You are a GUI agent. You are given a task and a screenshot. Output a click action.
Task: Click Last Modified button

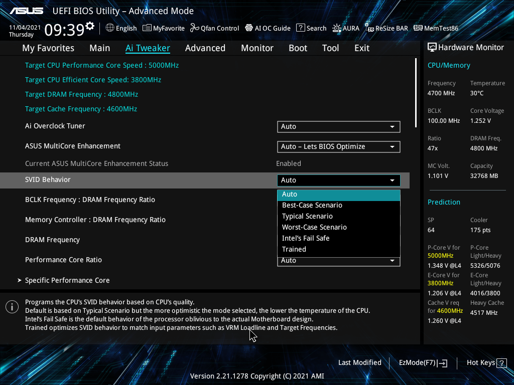tap(359, 363)
